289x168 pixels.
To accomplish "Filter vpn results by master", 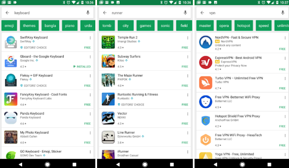I will coord(205,25).
